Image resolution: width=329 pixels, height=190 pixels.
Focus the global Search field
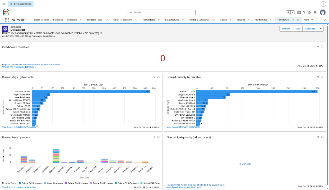tap(161, 12)
